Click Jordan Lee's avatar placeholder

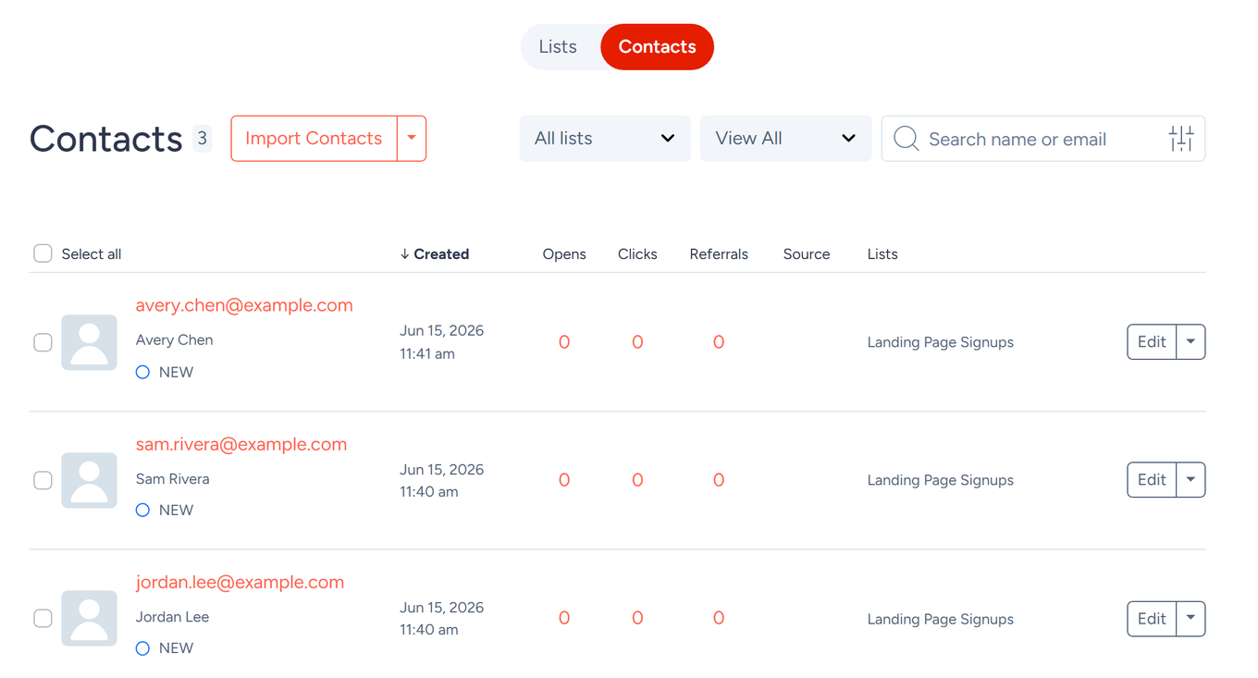click(89, 618)
